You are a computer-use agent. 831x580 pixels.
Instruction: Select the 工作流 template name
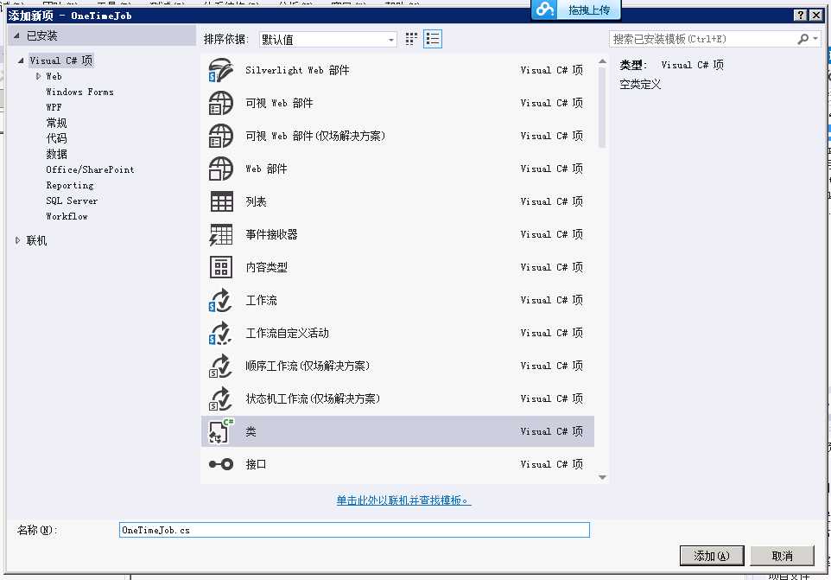261,300
